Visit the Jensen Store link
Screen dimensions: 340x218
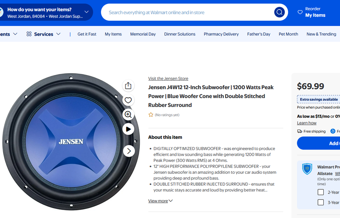168,79
